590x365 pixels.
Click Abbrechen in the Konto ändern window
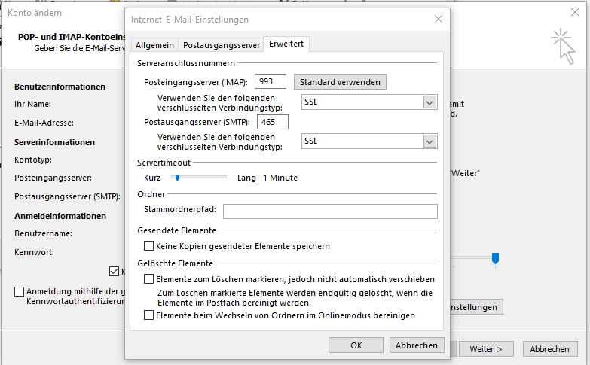(549, 349)
